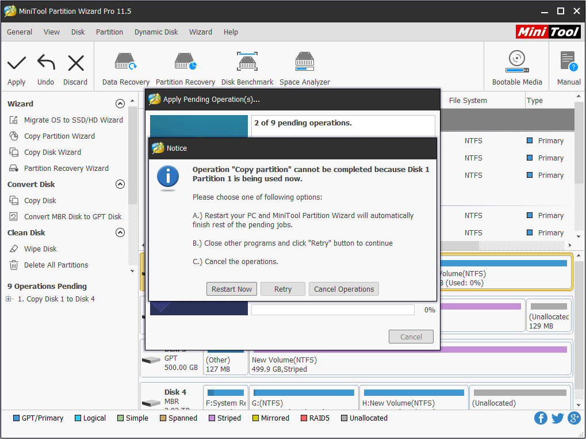Click the Migrate OS to SSD/HD Wizard icon
Image resolution: width=586 pixels, height=439 pixels.
(13, 120)
